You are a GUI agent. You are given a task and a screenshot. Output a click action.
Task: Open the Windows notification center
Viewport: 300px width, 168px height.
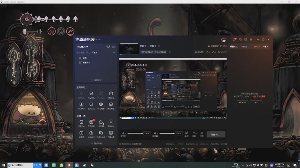point(295,165)
